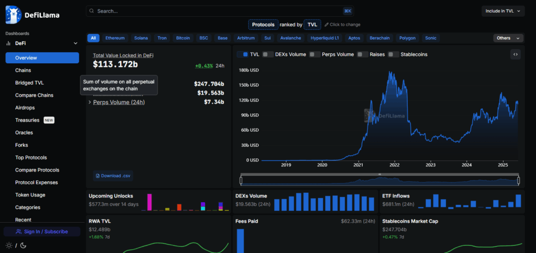Click the pencil icon beside Click to change
536x253 pixels.
click(327, 25)
